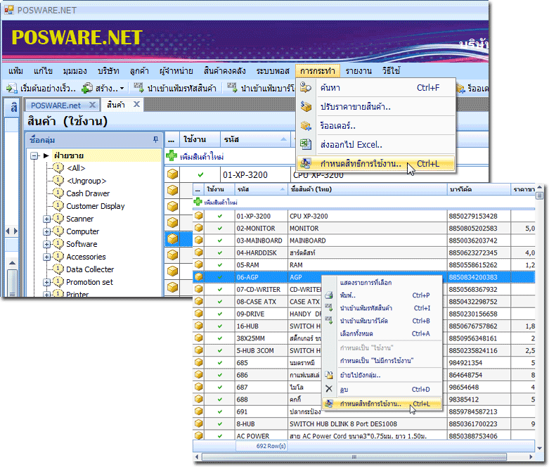The height and width of the screenshot is (467, 549).
Task: Switch to the POSWARE.net tab
Action: click(56, 105)
